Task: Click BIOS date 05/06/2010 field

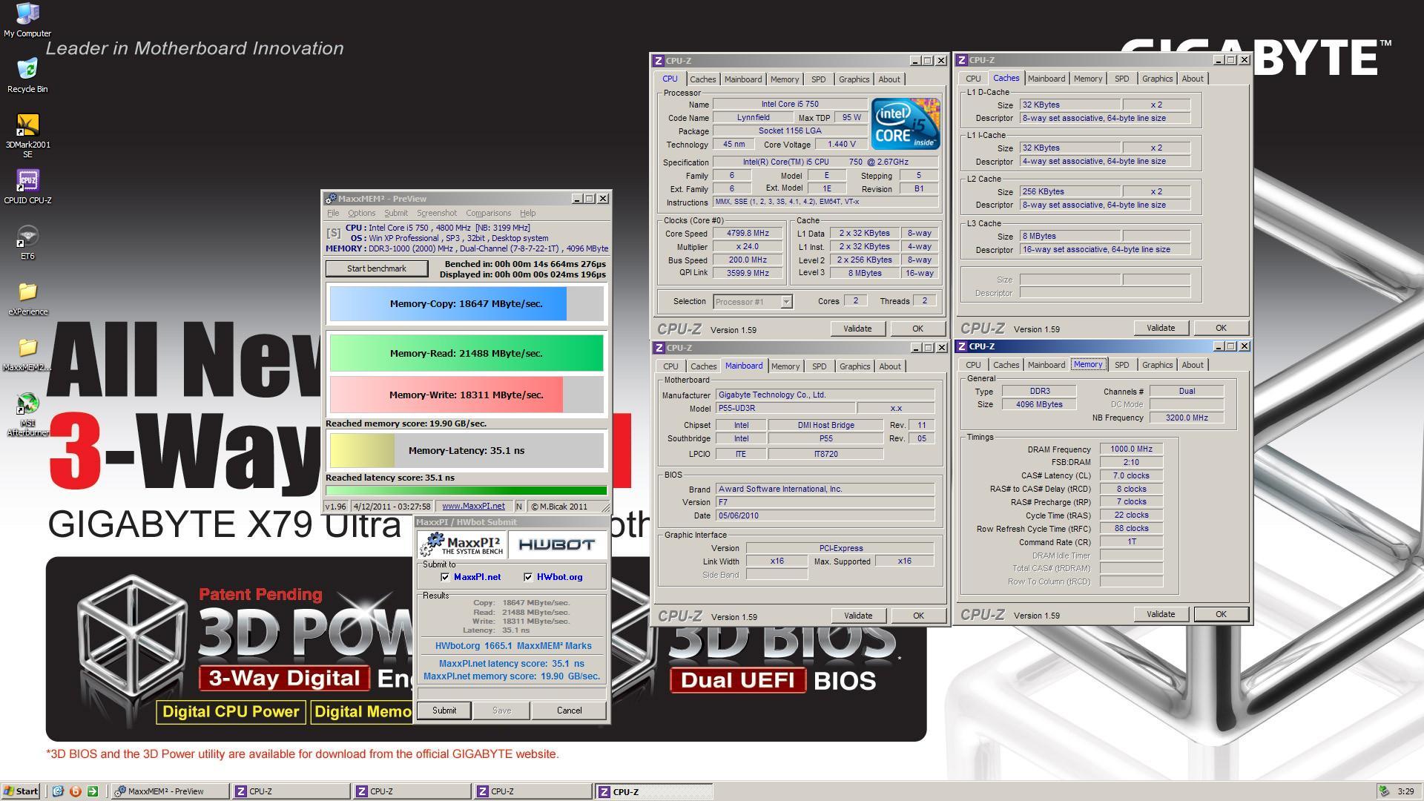Action: pos(825,515)
